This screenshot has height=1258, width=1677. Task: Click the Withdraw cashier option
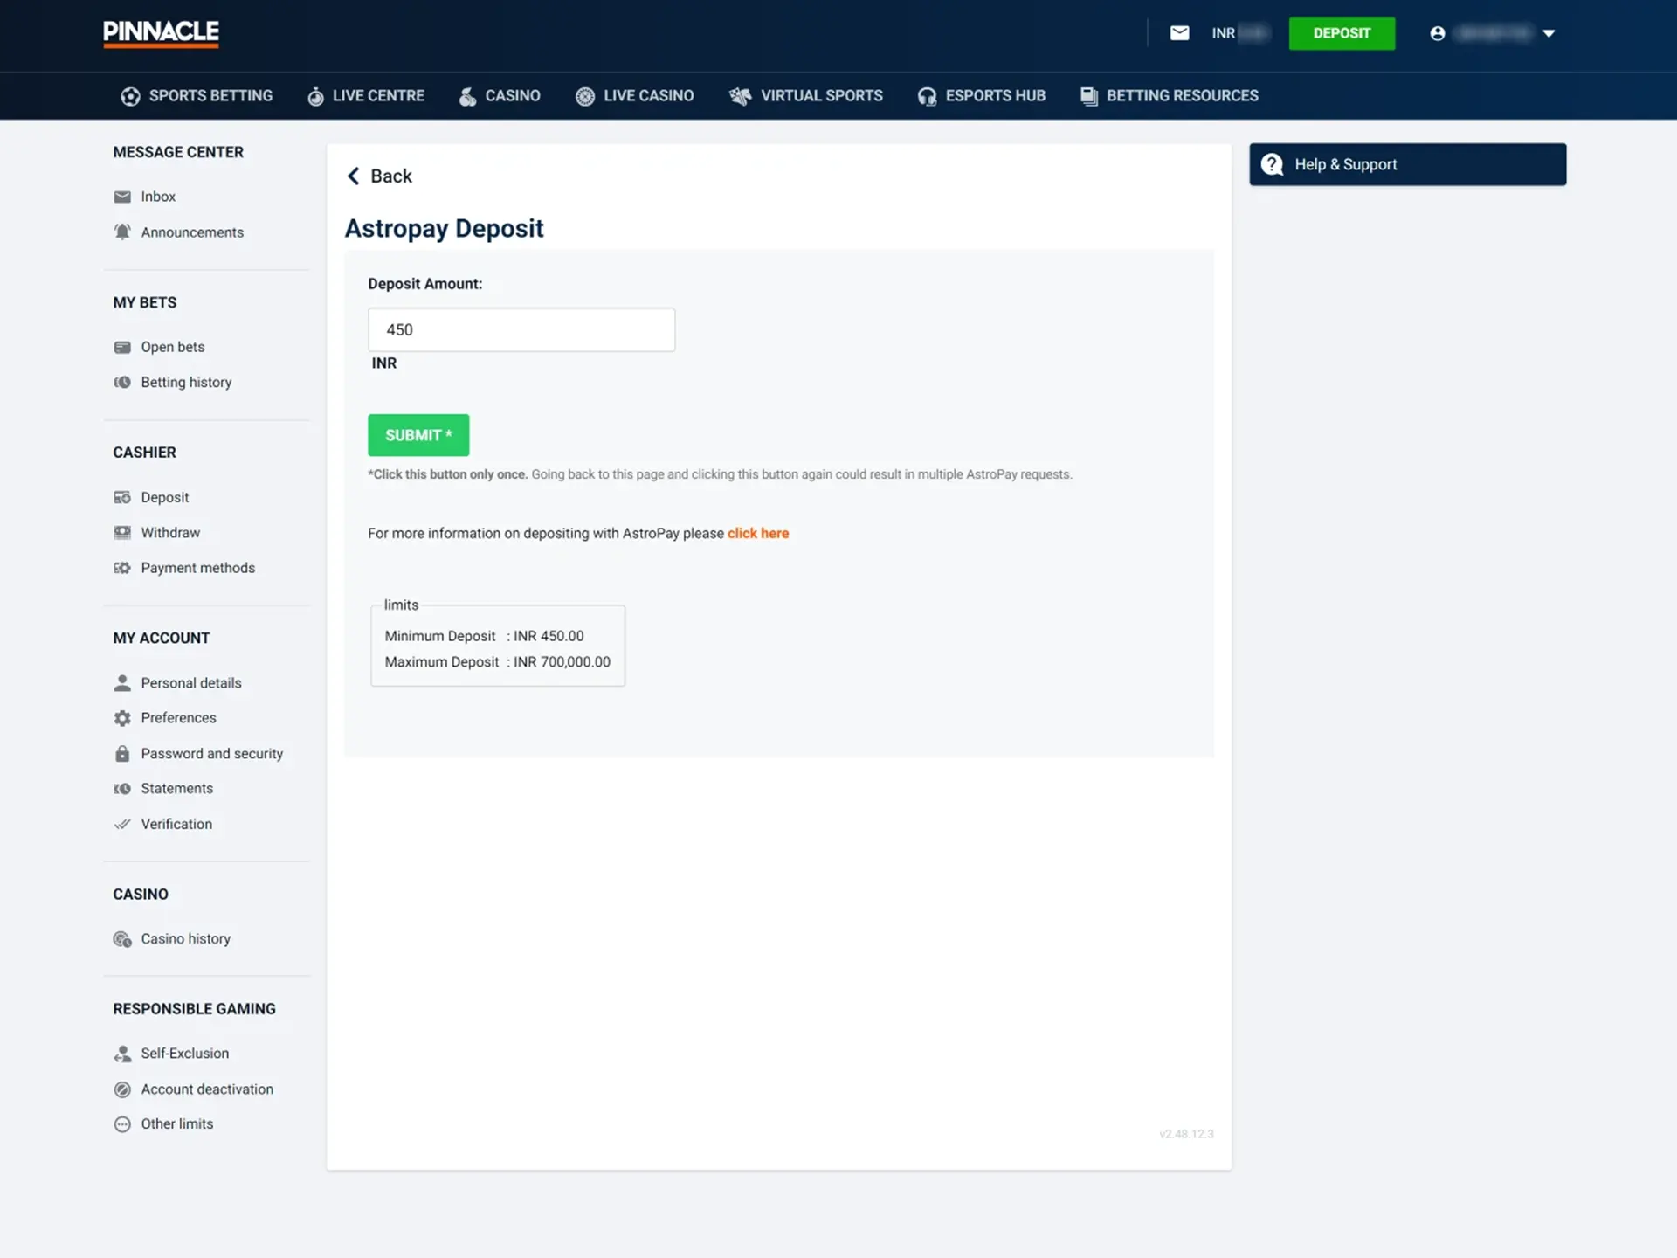click(169, 533)
